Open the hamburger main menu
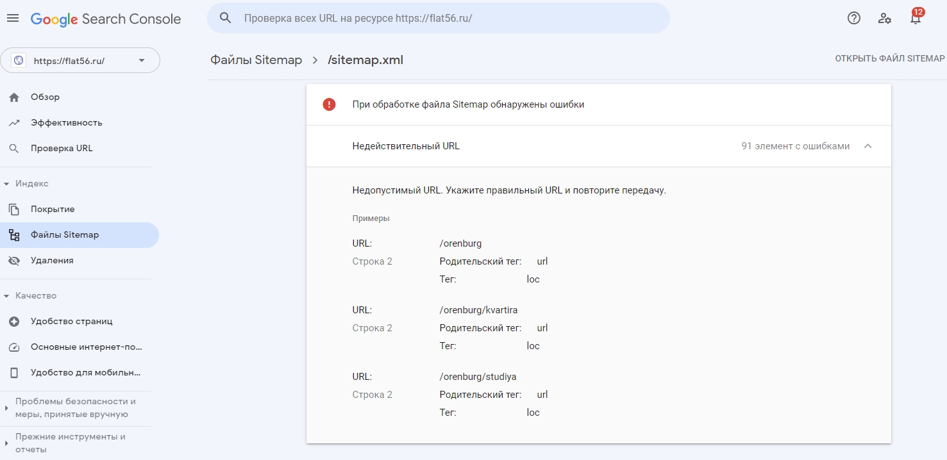 pos(13,18)
